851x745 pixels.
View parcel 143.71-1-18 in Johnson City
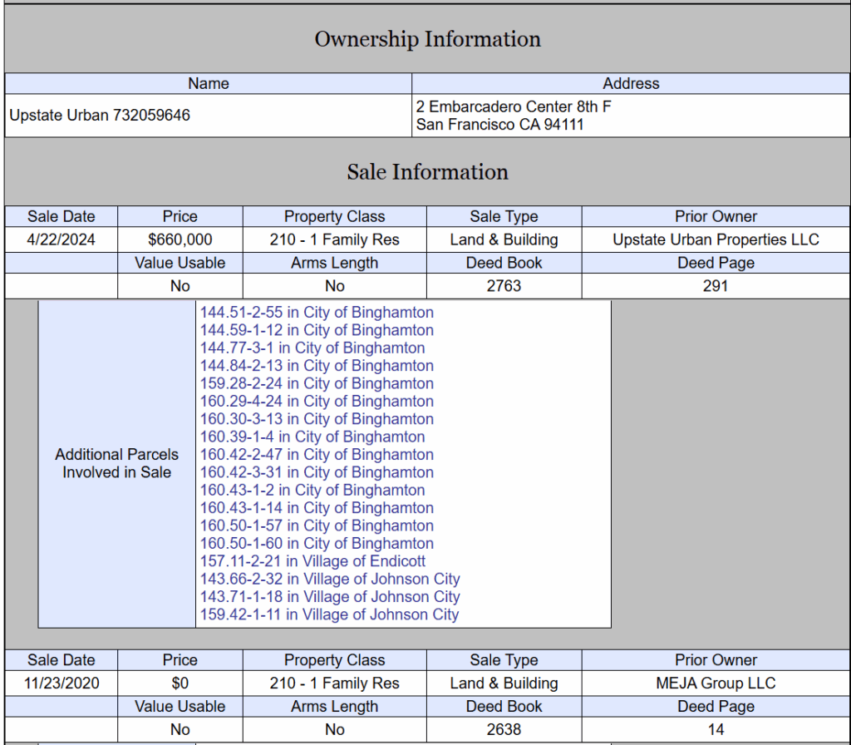tap(330, 597)
